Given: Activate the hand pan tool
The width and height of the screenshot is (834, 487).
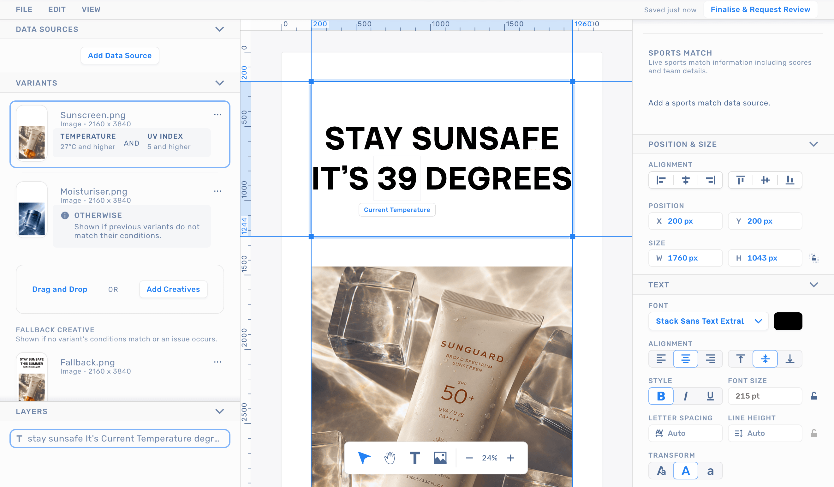Looking at the screenshot, I should (x=390, y=458).
